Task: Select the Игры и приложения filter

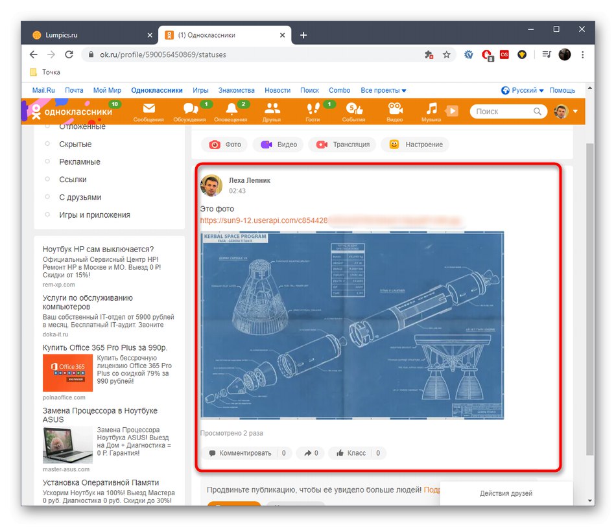Action: coord(95,215)
